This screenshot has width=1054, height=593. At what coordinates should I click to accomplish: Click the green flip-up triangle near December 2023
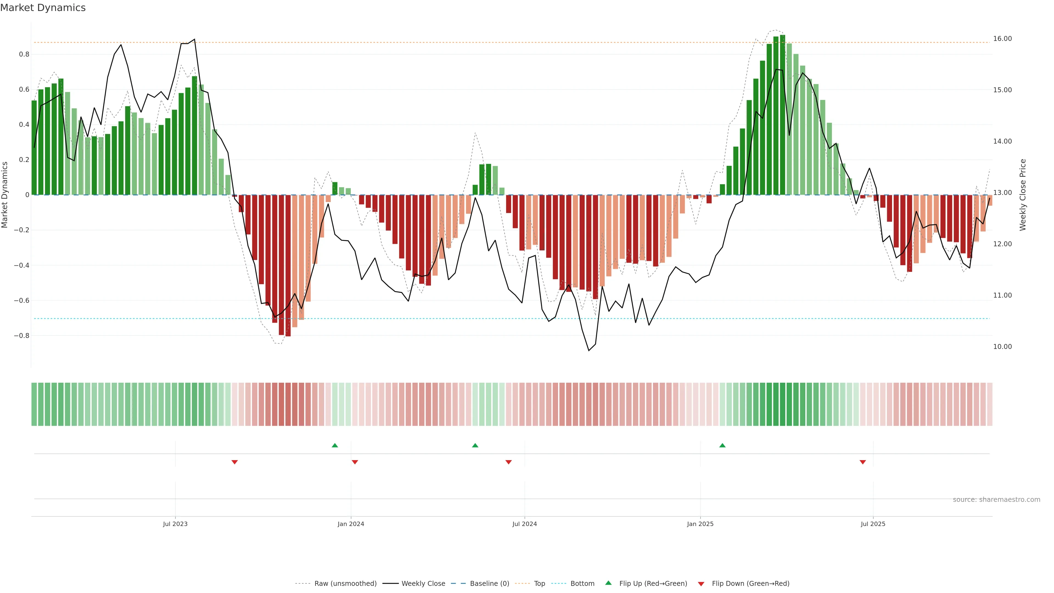point(335,445)
